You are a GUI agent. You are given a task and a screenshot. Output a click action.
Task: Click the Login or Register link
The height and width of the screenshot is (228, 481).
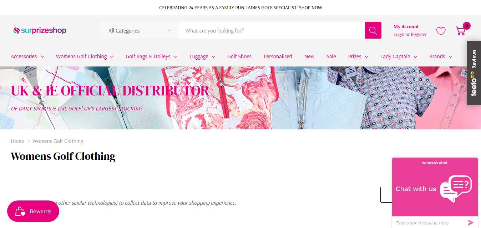tap(410, 35)
